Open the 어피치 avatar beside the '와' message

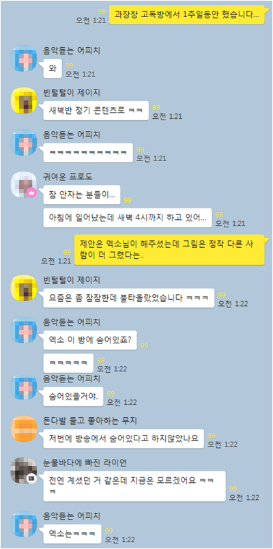(23, 58)
